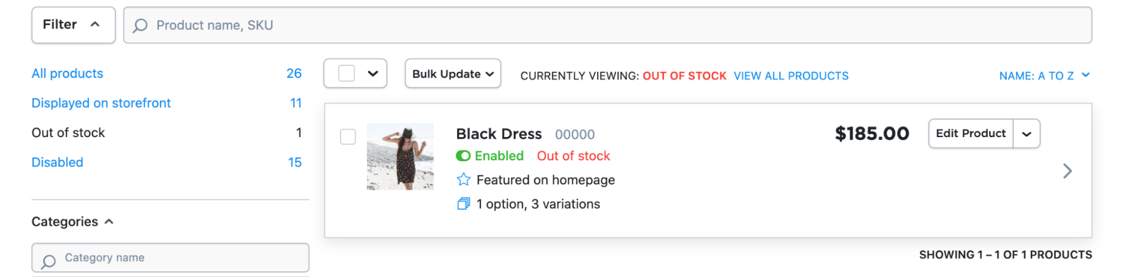Click the right chevron arrow on Black Dress row
This screenshot has width=1123, height=277.
click(1067, 171)
